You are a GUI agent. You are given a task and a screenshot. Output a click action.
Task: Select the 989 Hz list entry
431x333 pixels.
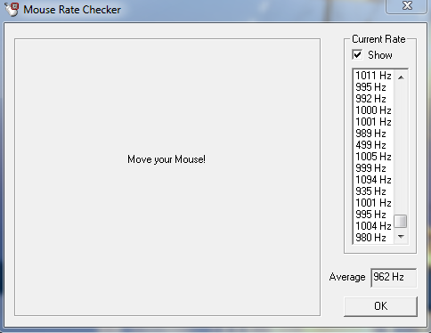tap(373, 134)
